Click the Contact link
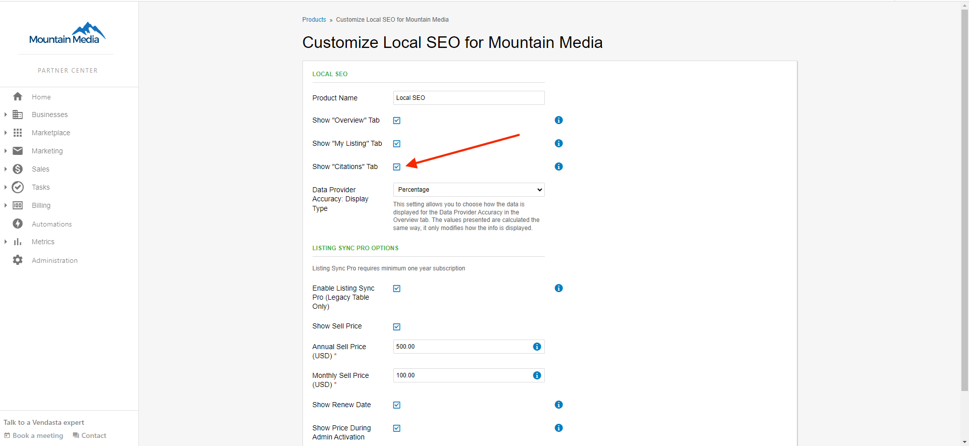Image resolution: width=969 pixels, height=446 pixels. [89, 435]
